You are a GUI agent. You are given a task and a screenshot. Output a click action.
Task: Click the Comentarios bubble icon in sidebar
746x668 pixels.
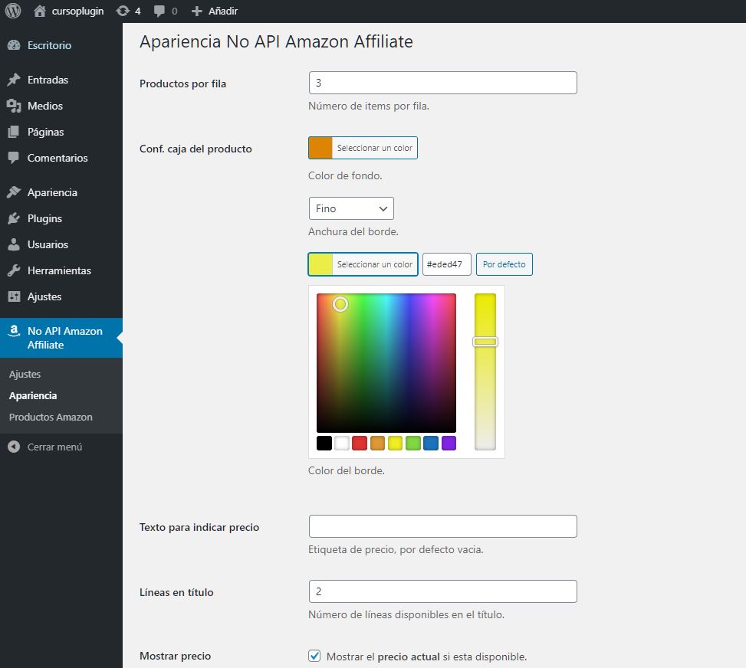pos(14,157)
